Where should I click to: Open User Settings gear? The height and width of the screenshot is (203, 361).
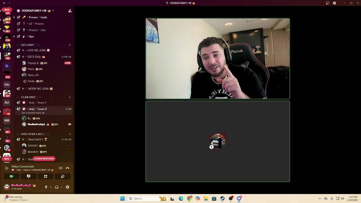67,187
